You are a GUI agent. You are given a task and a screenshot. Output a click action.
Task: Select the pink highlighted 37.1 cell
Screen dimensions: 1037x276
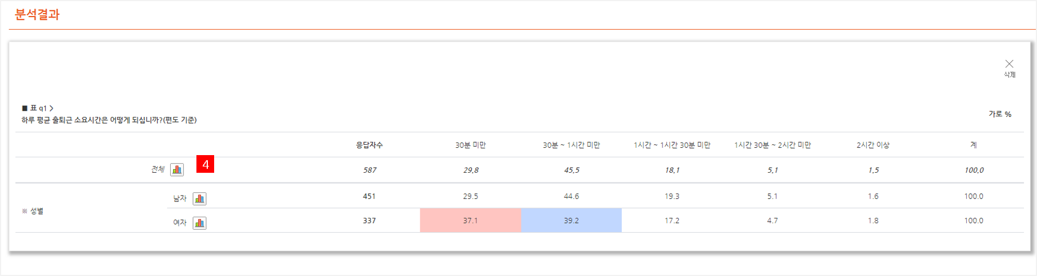(x=471, y=220)
